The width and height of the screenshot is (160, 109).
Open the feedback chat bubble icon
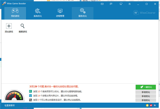111,4
